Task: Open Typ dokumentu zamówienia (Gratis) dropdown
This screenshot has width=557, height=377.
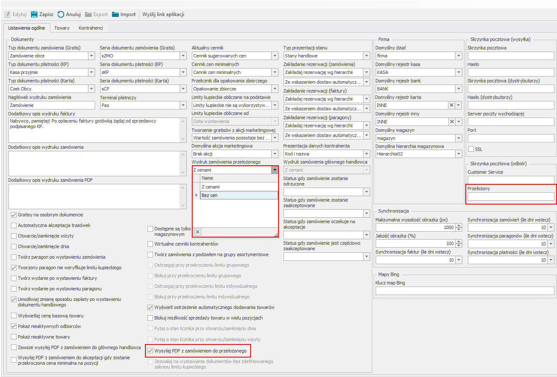Action: pyautogui.click(x=92, y=56)
